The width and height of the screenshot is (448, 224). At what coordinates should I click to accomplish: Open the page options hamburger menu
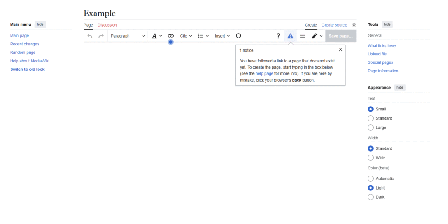click(x=302, y=36)
